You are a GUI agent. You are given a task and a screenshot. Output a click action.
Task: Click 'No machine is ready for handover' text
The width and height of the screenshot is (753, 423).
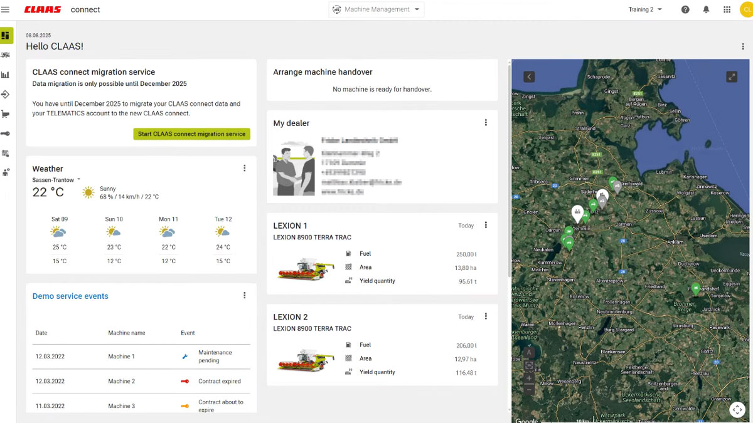[x=382, y=90]
